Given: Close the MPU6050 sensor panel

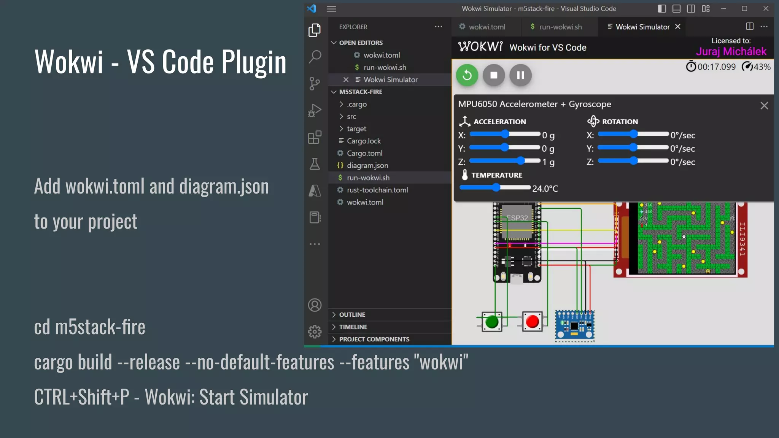Looking at the screenshot, I should point(764,106).
